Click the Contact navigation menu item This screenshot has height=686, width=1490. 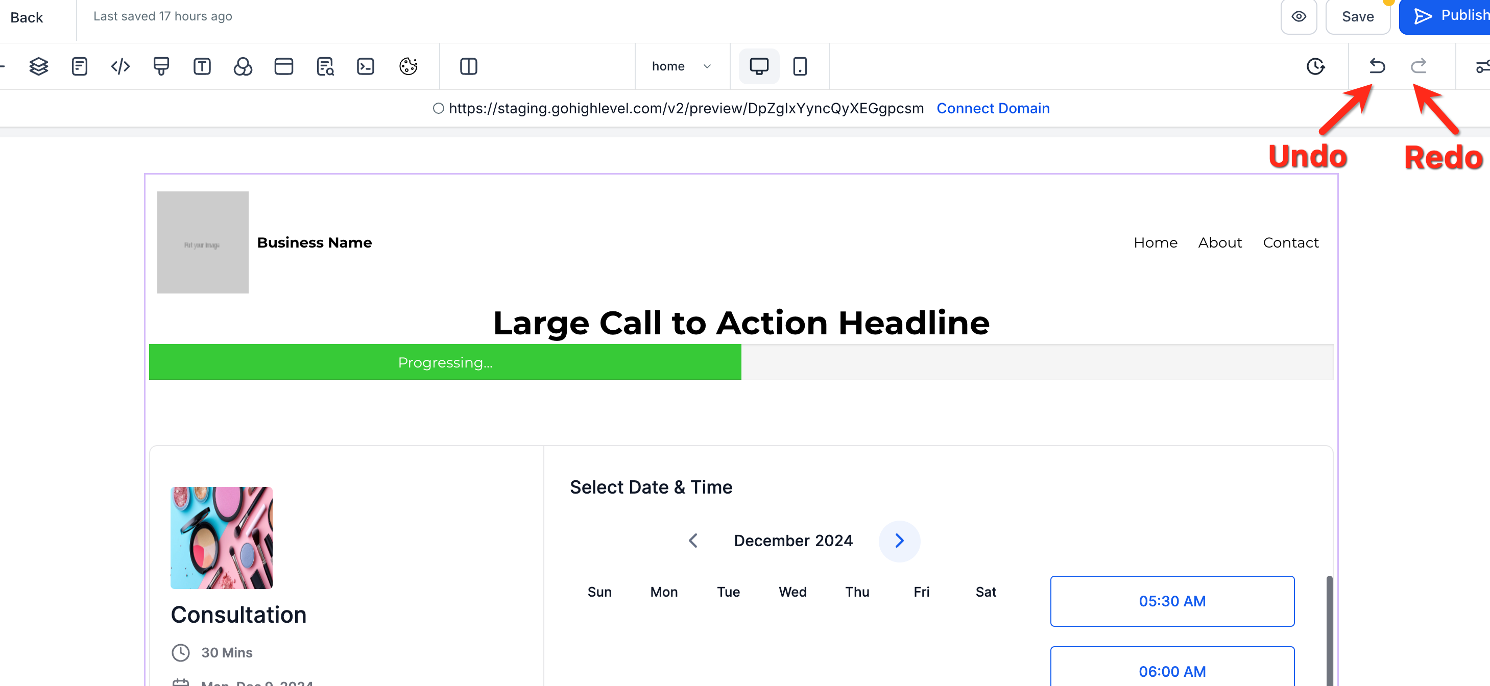[x=1290, y=243]
